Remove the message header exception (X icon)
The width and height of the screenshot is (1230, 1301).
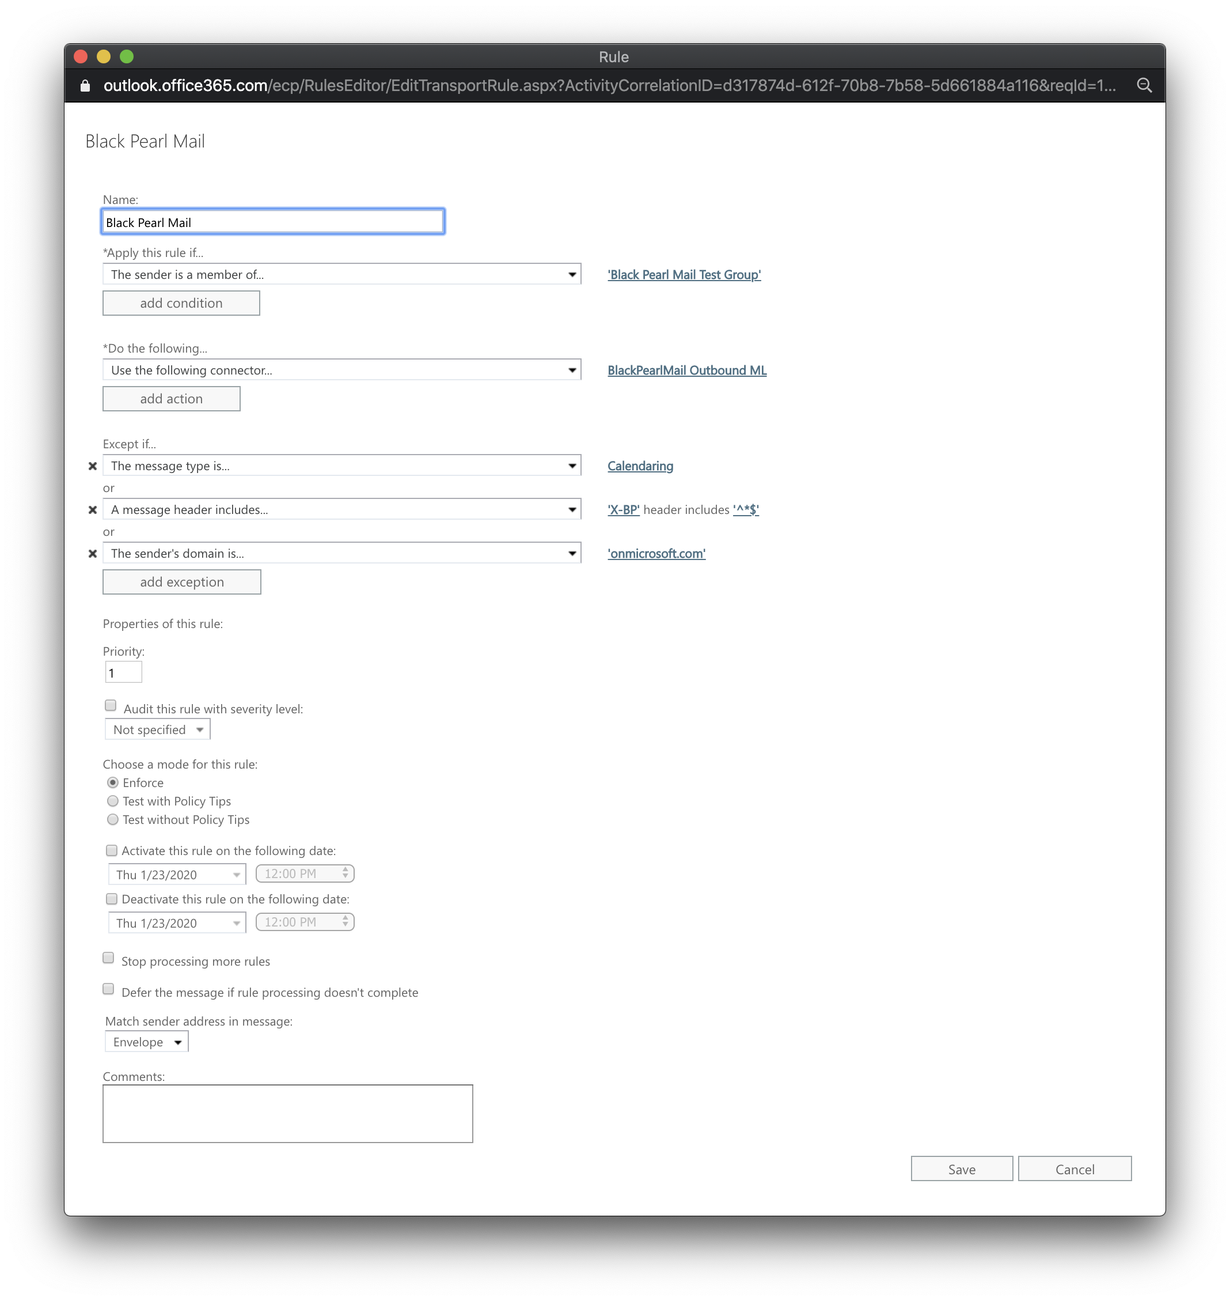93,510
